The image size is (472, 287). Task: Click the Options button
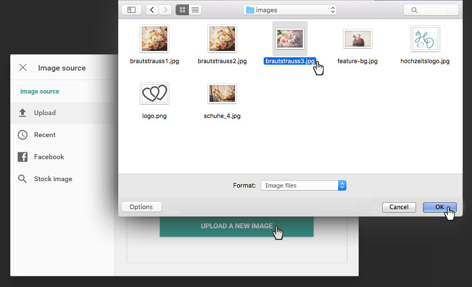click(141, 207)
